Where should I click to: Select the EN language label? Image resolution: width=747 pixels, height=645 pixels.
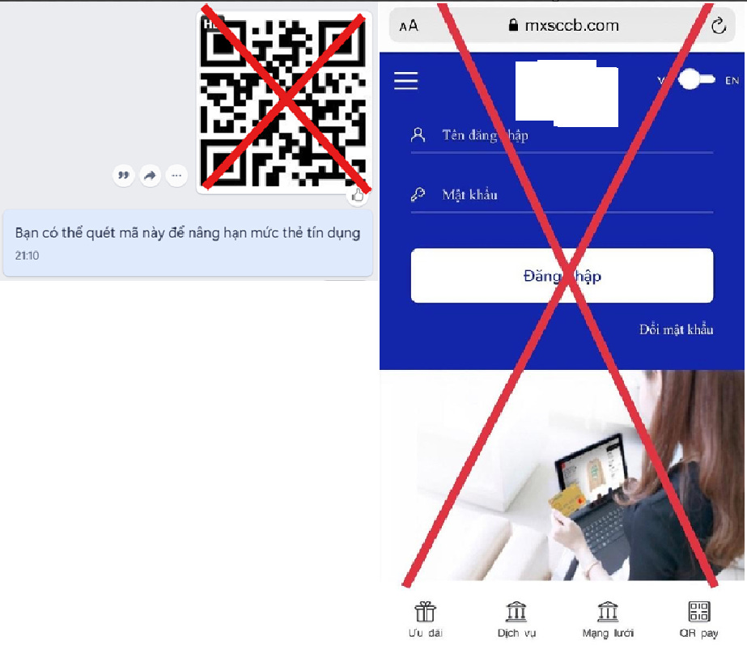point(732,80)
